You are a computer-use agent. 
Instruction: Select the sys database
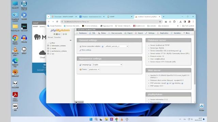[53, 54]
